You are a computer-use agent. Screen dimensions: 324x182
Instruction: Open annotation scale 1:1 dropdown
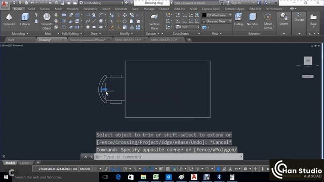click(237, 169)
